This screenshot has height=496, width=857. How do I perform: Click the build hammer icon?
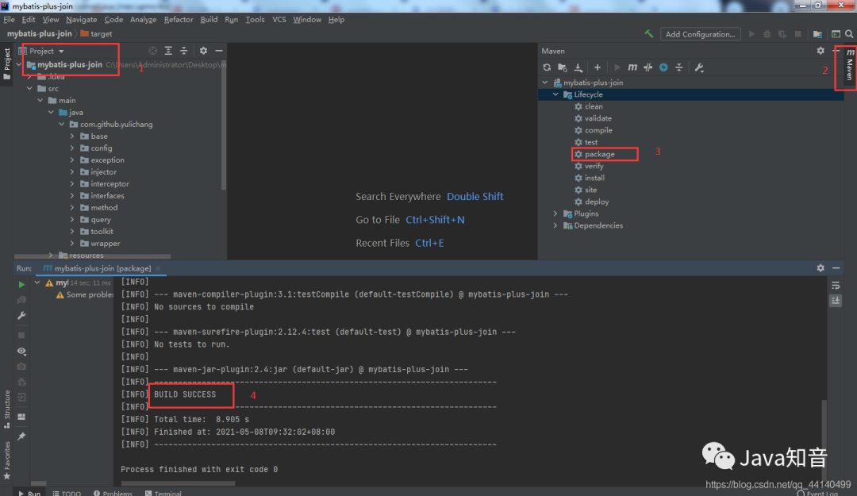point(649,34)
